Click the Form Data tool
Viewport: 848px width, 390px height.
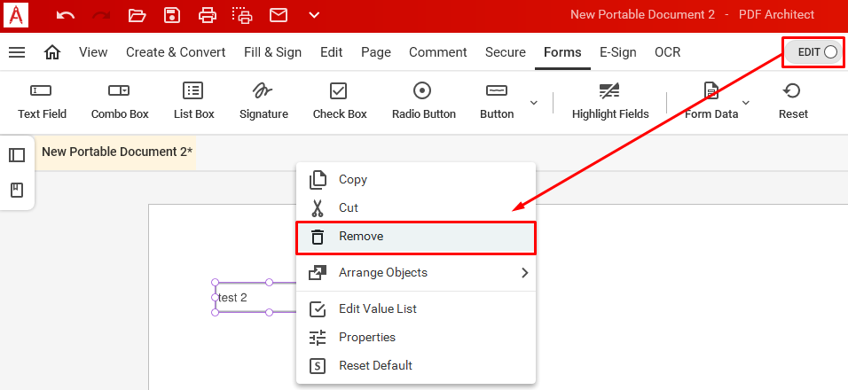point(711,101)
